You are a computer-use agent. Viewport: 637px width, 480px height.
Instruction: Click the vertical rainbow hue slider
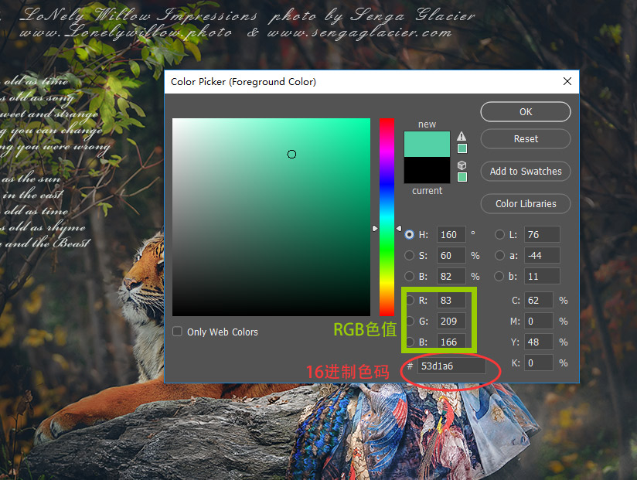(x=387, y=216)
